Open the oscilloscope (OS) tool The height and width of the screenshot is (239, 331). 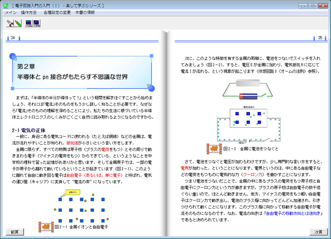29,23
